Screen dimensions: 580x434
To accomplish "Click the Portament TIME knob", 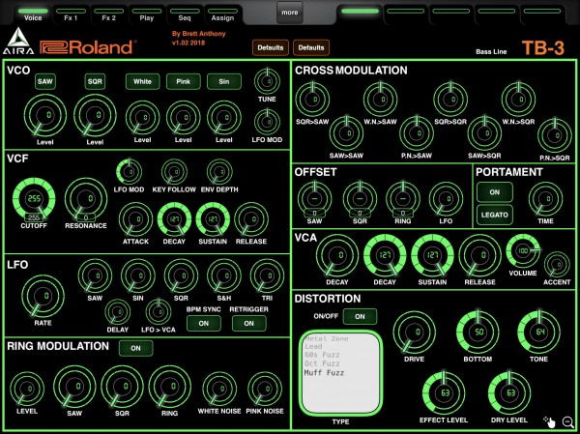I will click(545, 198).
